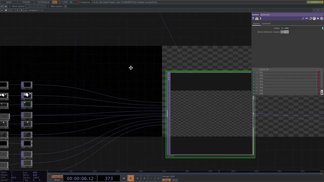Click the anchor icon in layout bar
This screenshot has width=324, height=182.
(6, 6)
